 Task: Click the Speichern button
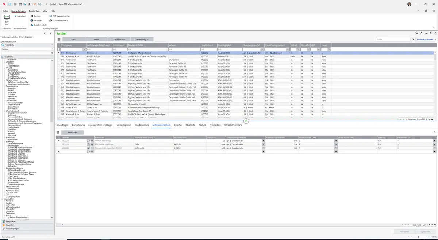[x=426, y=232]
